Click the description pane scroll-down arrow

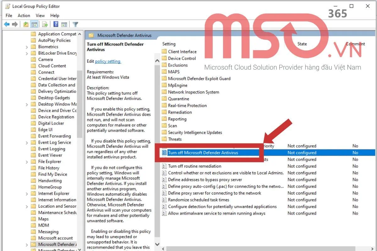coord(157,244)
